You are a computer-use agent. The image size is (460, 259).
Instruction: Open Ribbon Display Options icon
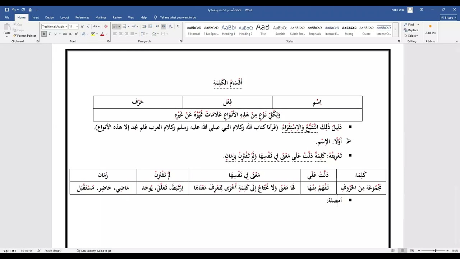pos(421,10)
